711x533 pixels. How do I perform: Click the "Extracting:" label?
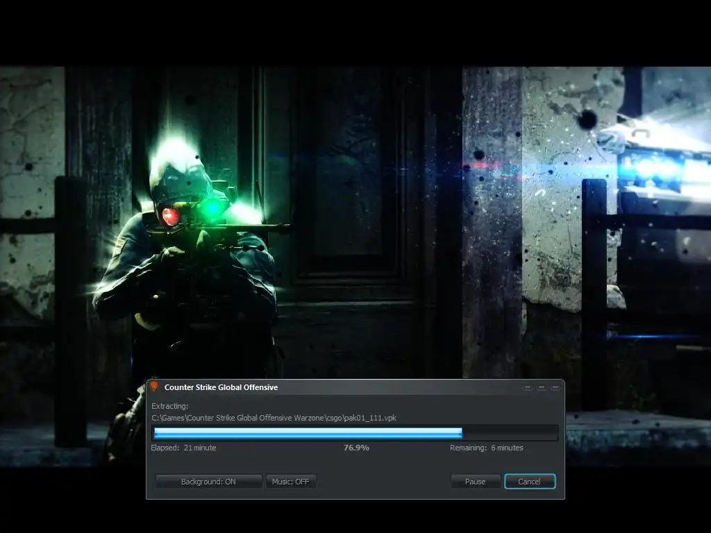[x=169, y=406]
